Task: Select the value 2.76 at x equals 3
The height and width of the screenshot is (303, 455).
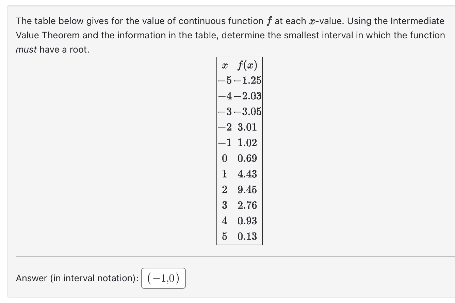Action: tap(247, 205)
